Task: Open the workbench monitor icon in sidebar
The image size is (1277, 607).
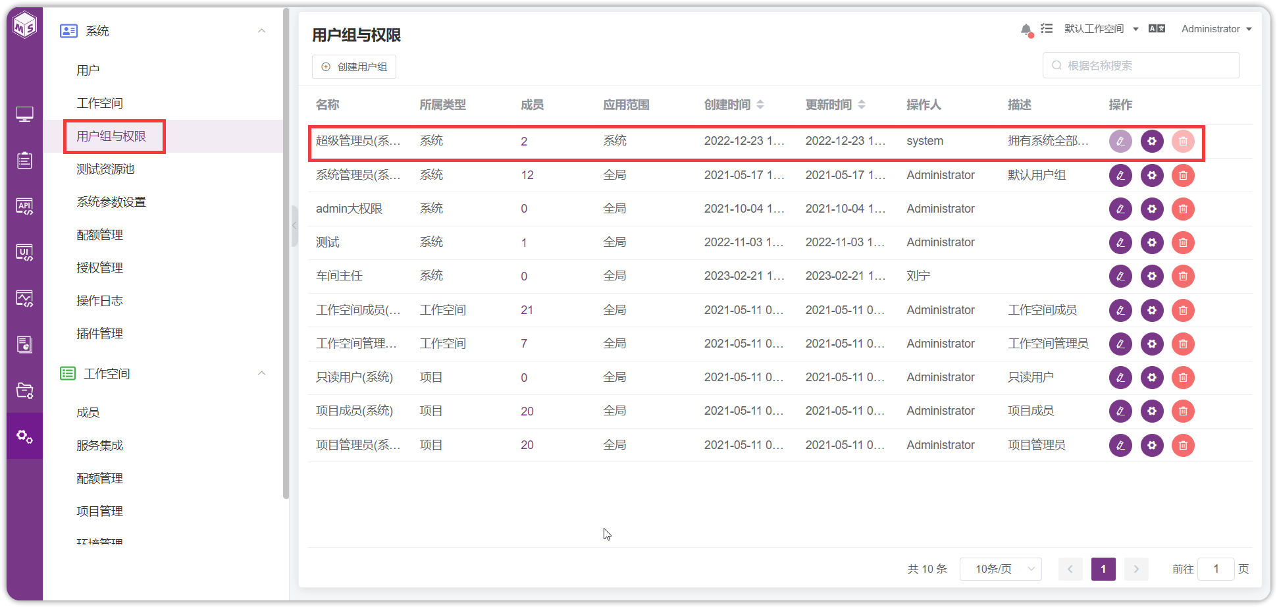Action: point(25,115)
